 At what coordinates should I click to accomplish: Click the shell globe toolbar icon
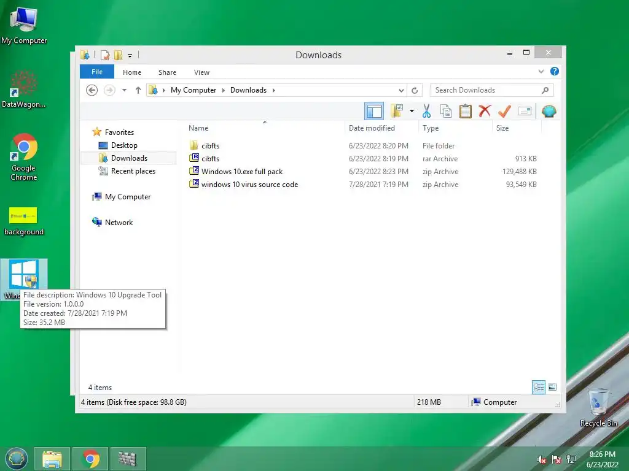pyautogui.click(x=549, y=111)
